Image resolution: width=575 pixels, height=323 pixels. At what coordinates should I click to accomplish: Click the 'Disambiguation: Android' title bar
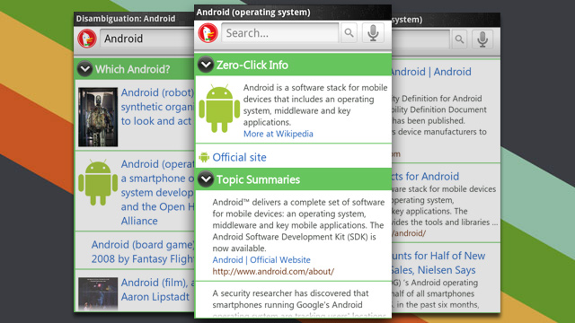[134, 19]
